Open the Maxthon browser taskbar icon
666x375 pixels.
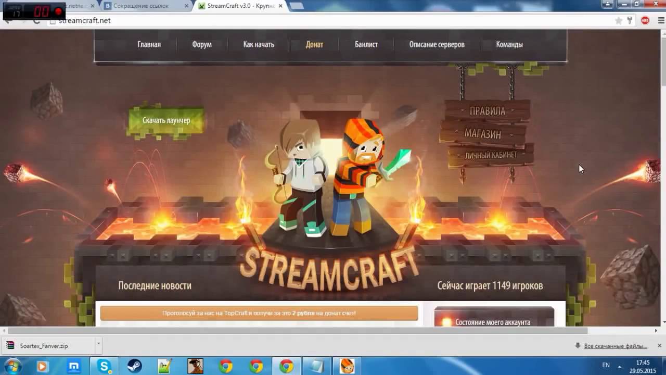74,366
